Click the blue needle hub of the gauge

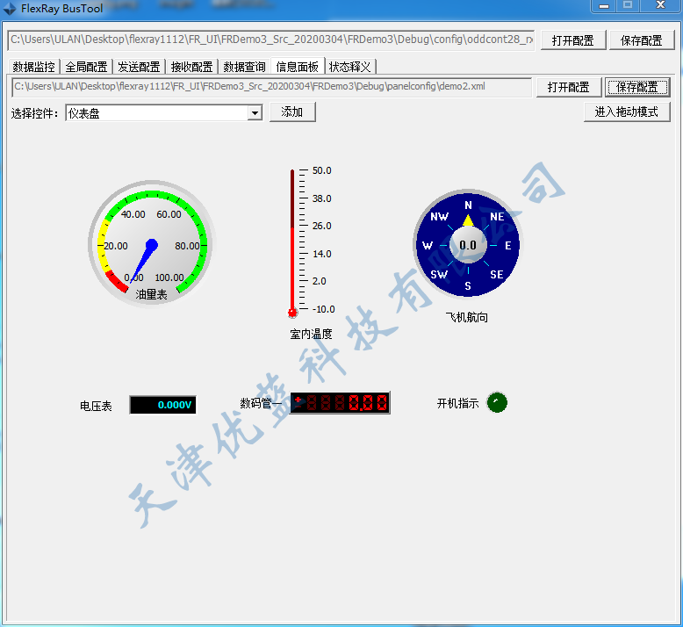click(x=152, y=245)
